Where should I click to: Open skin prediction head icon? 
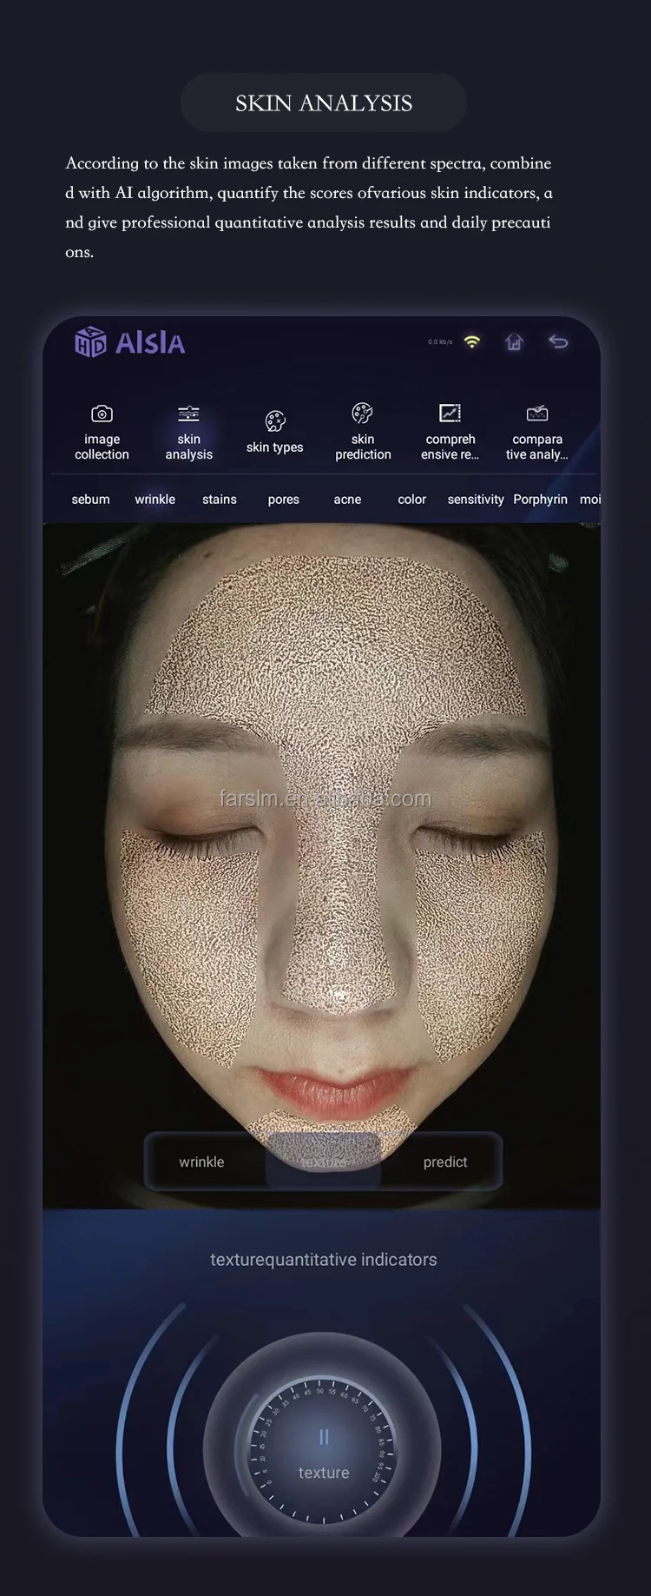coord(363,413)
